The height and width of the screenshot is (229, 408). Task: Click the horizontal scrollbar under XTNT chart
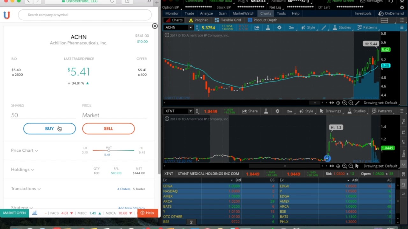285,166
